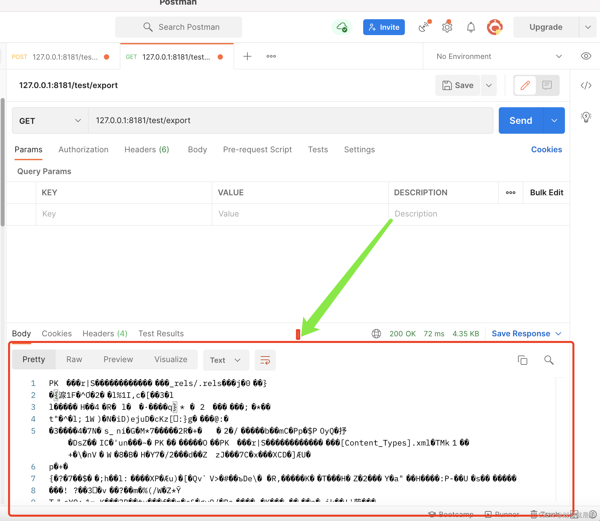Open the Pre-request Script tab
600x521 pixels.
pos(257,150)
